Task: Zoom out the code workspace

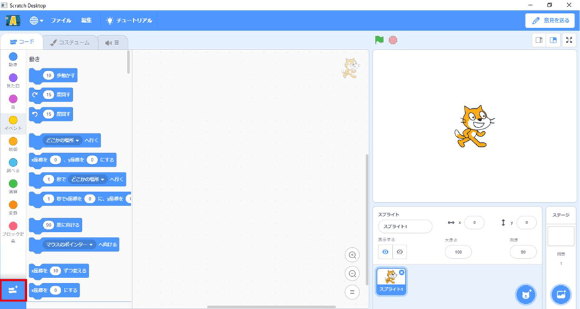Action: coord(352,274)
